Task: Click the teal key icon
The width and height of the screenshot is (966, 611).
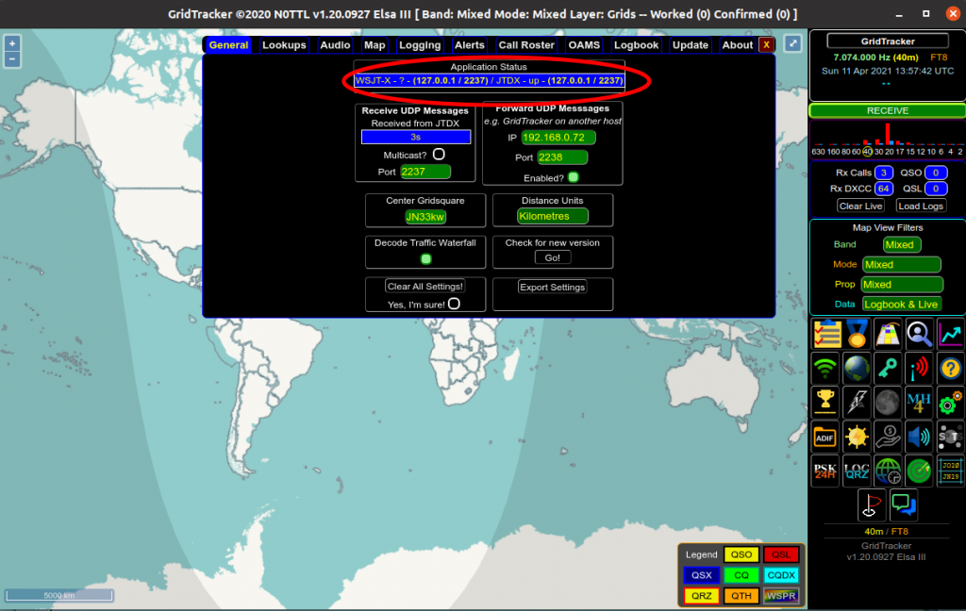Action: 888,369
